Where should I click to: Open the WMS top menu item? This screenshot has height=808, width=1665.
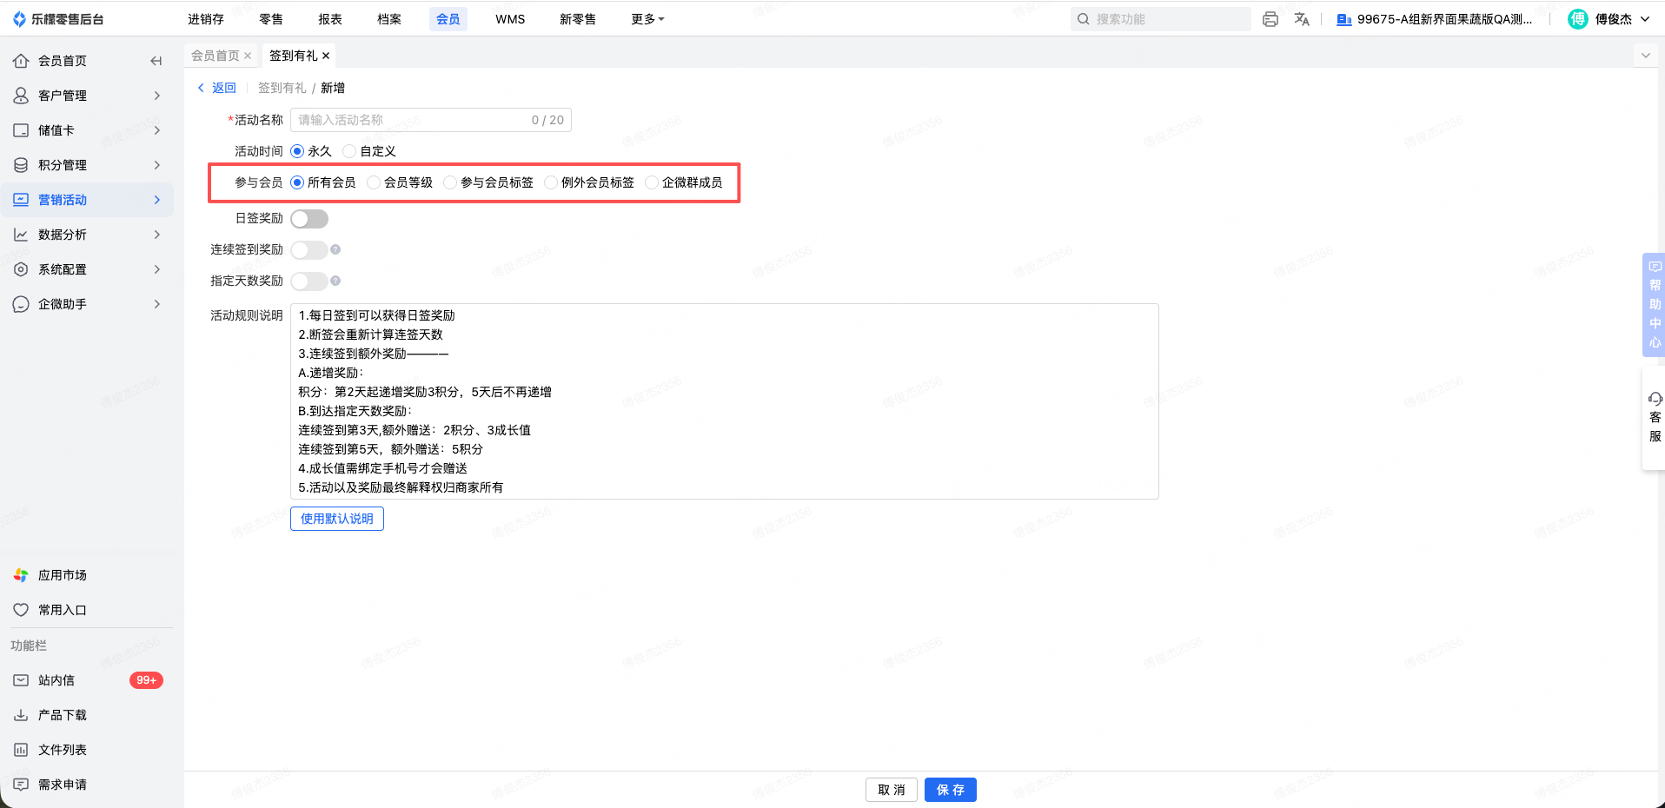coord(510,19)
